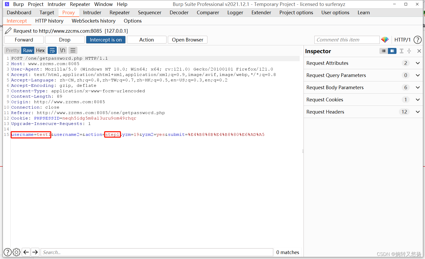Click the HTTP/1 protocol label

tap(402, 40)
